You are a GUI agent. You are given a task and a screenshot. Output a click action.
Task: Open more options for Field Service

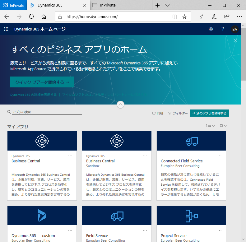(x=145, y=230)
